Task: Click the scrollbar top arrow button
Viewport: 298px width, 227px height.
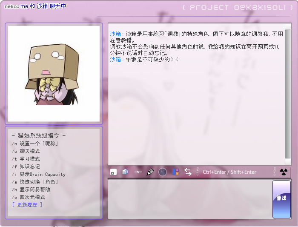Action: pyautogui.click(x=288, y=26)
